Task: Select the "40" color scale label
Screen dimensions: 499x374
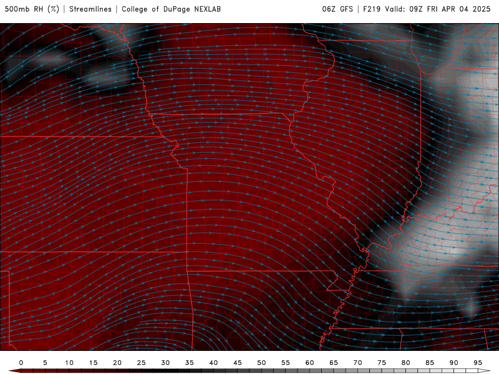Action: click(213, 363)
